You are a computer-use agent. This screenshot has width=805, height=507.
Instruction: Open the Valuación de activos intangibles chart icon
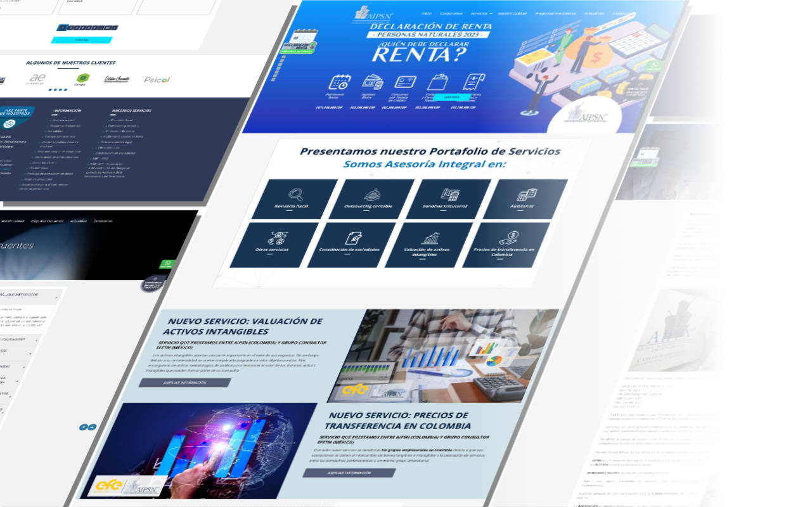point(432,237)
